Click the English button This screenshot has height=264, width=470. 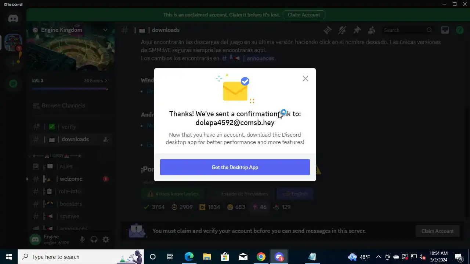(294, 194)
